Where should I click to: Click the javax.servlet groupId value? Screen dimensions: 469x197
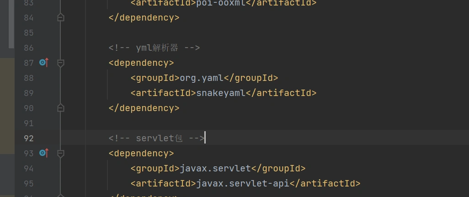(215, 169)
